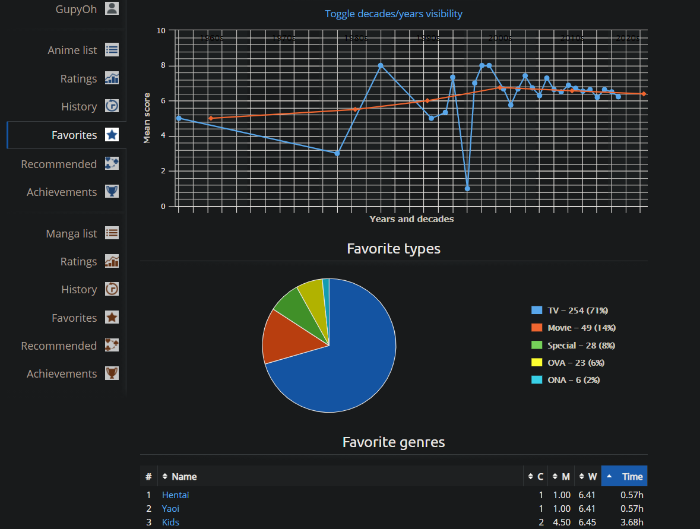Screen dimensions: 700x529
Task: Go to manga Ratings menu item
Action: coord(78,261)
